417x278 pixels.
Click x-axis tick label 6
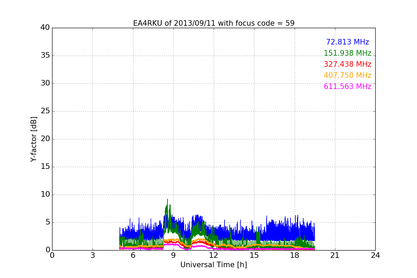click(x=133, y=255)
